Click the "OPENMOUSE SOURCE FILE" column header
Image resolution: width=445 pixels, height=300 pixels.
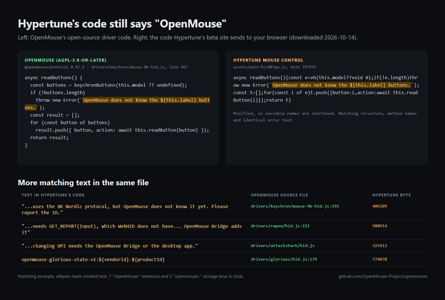[x=280, y=195]
